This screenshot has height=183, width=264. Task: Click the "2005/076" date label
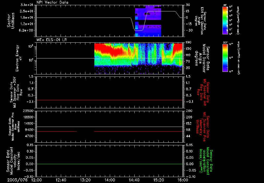[x=17, y=180]
